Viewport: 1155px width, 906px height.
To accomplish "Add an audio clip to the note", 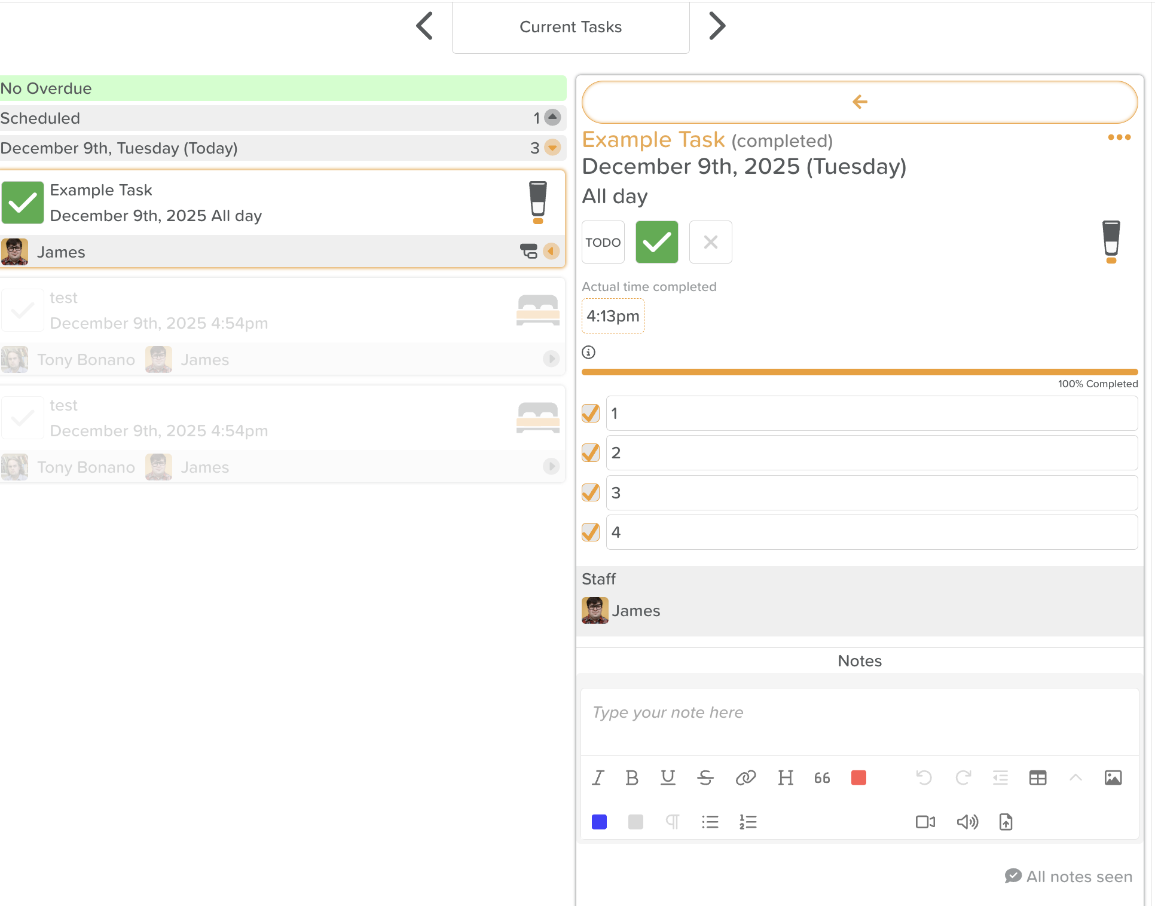I will tap(967, 822).
